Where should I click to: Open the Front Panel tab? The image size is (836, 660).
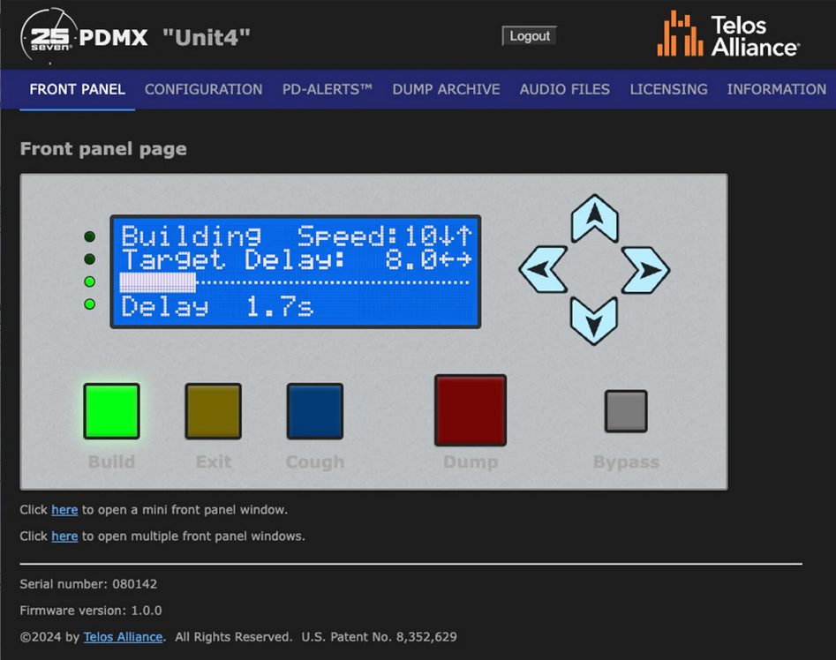(x=78, y=89)
